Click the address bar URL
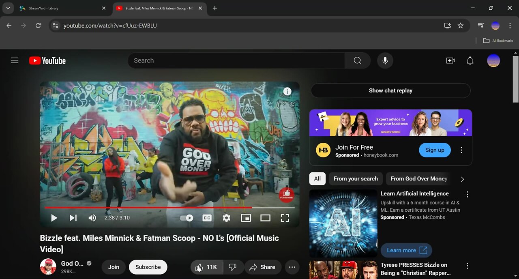This screenshot has width=519, height=279. pyautogui.click(x=110, y=26)
